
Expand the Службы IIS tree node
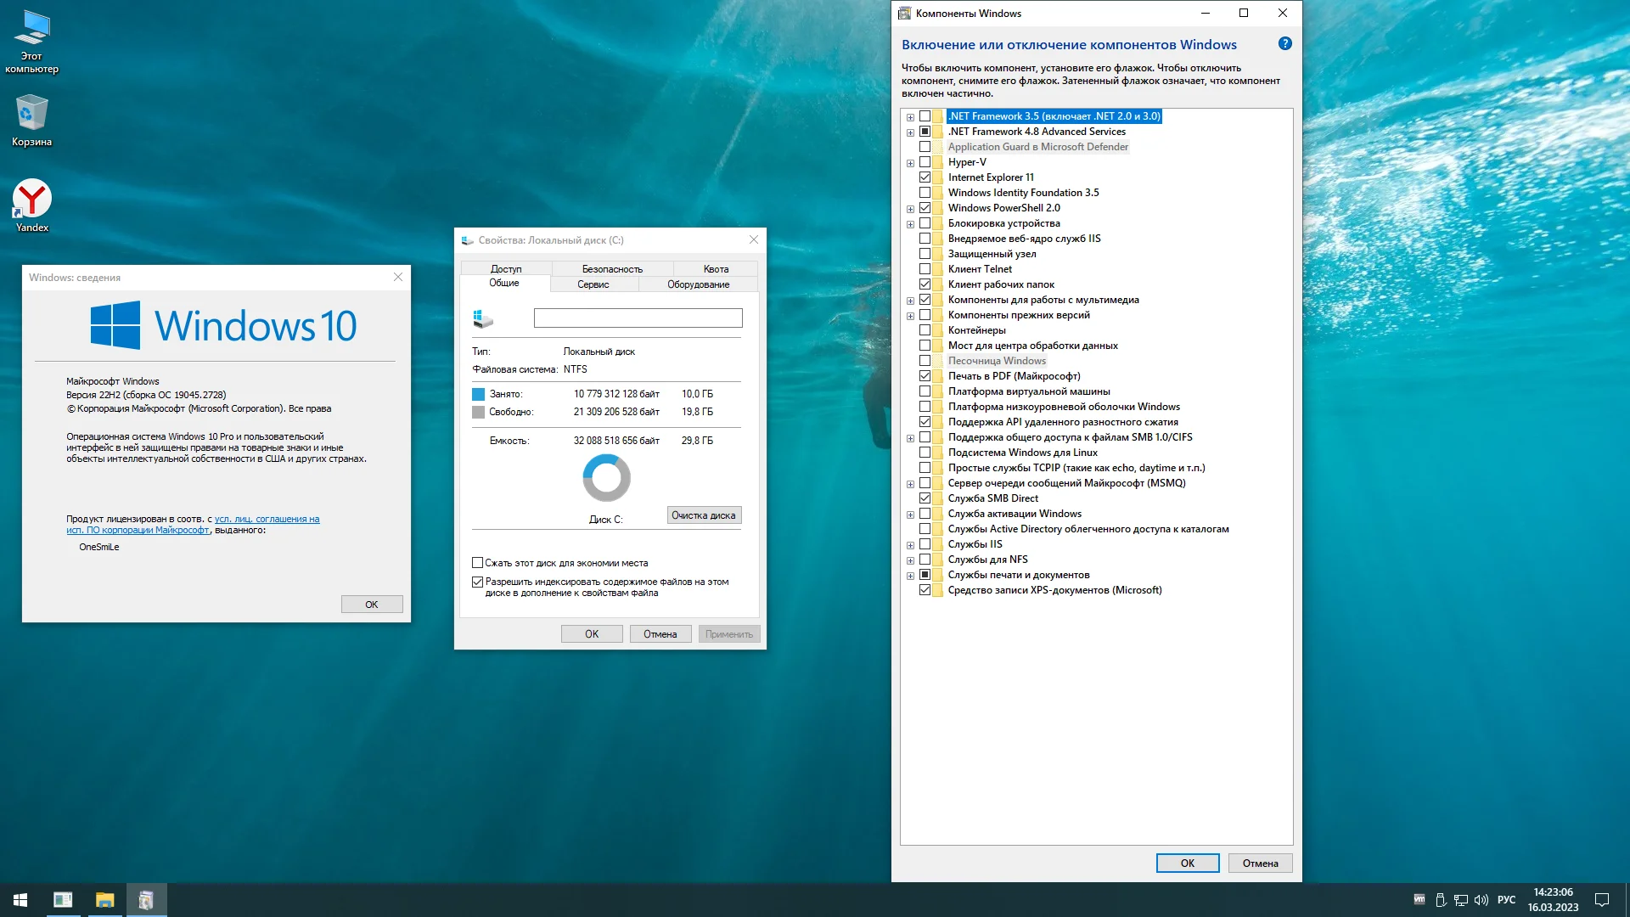pos(910,545)
